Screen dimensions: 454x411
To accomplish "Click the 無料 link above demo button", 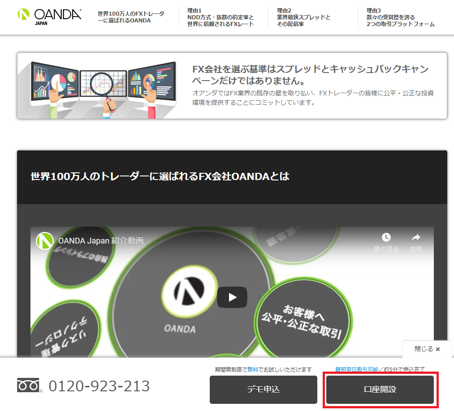I will (x=252, y=369).
